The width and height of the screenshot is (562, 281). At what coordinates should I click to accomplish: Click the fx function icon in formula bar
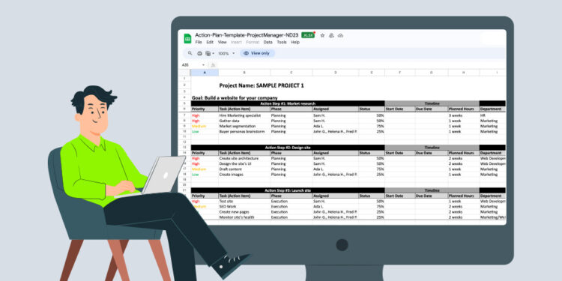click(213, 65)
